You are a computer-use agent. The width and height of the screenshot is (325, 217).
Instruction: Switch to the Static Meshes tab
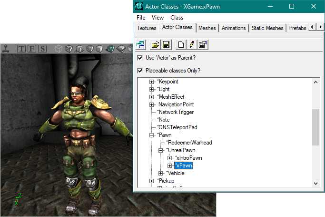tap(267, 28)
